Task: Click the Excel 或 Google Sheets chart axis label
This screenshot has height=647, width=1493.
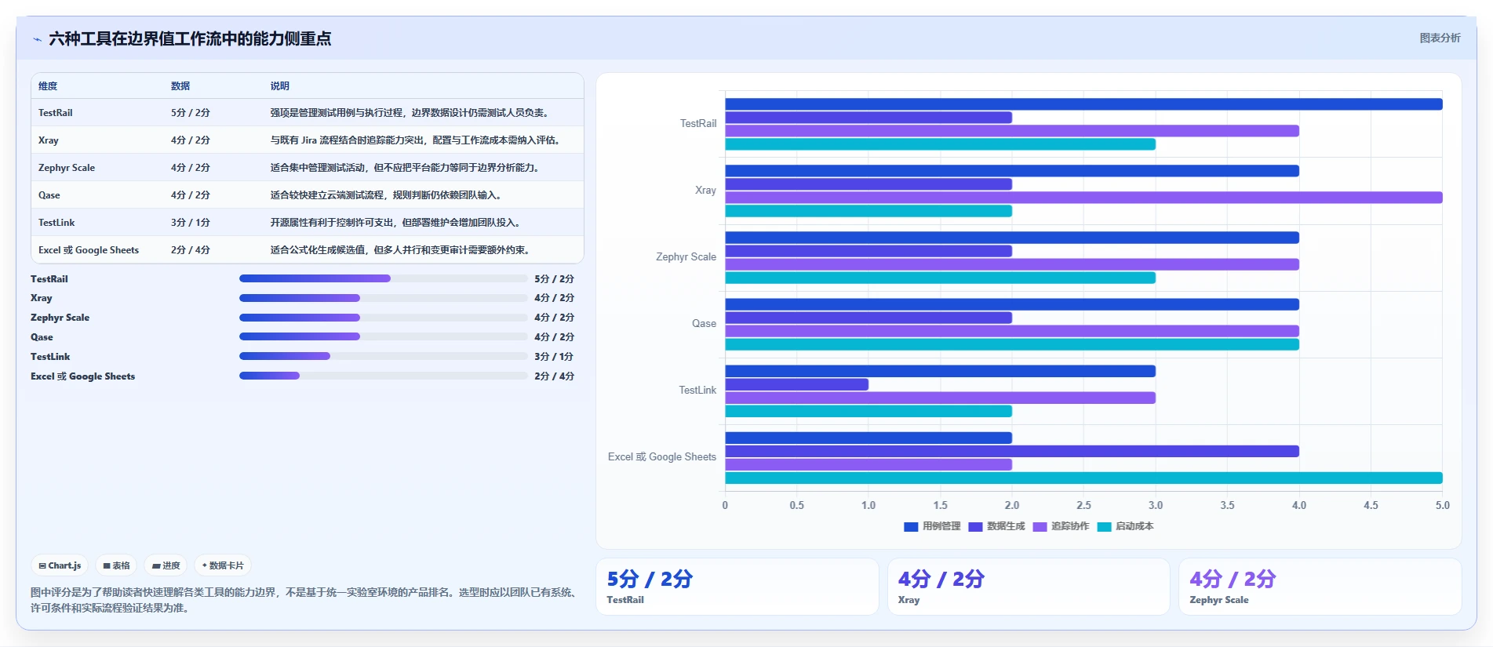Action: tap(662, 457)
